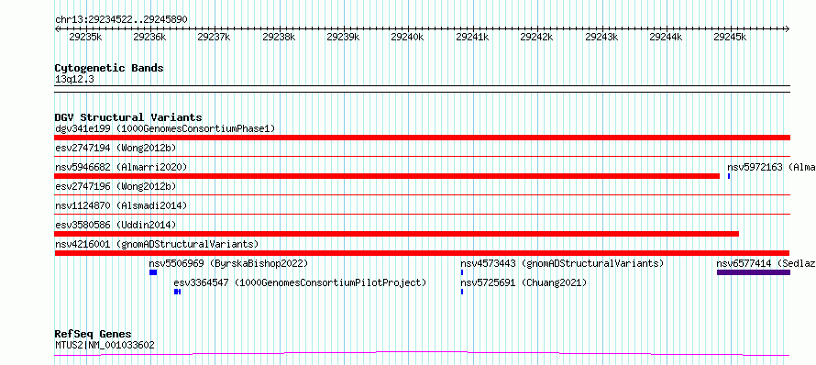Click the right arrowhead of the ruler
This screenshot has height=365, width=816.
(788, 28)
